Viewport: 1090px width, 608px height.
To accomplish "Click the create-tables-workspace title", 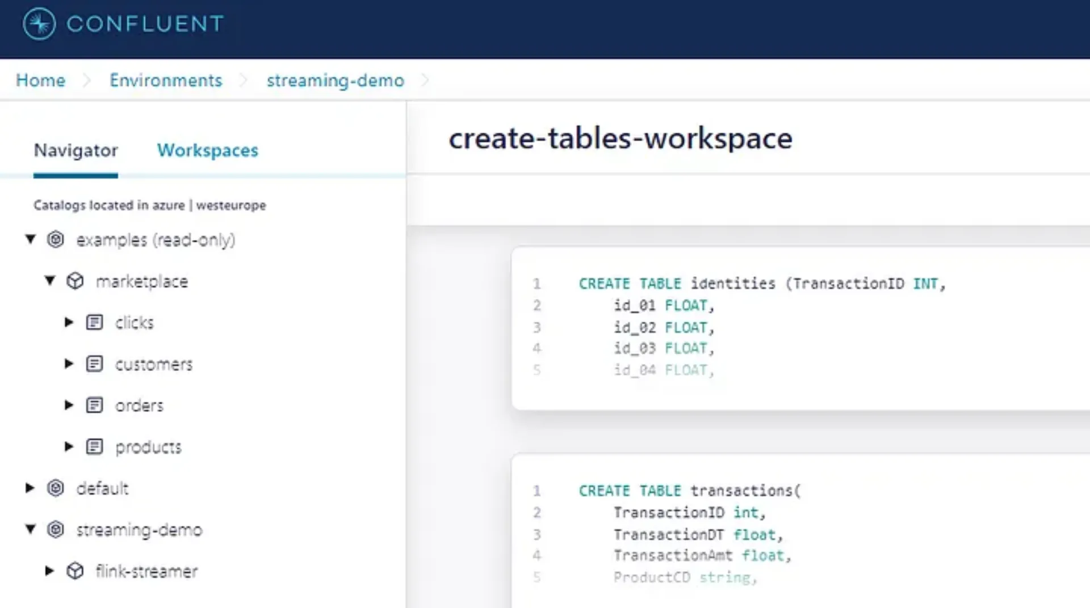I will (621, 138).
